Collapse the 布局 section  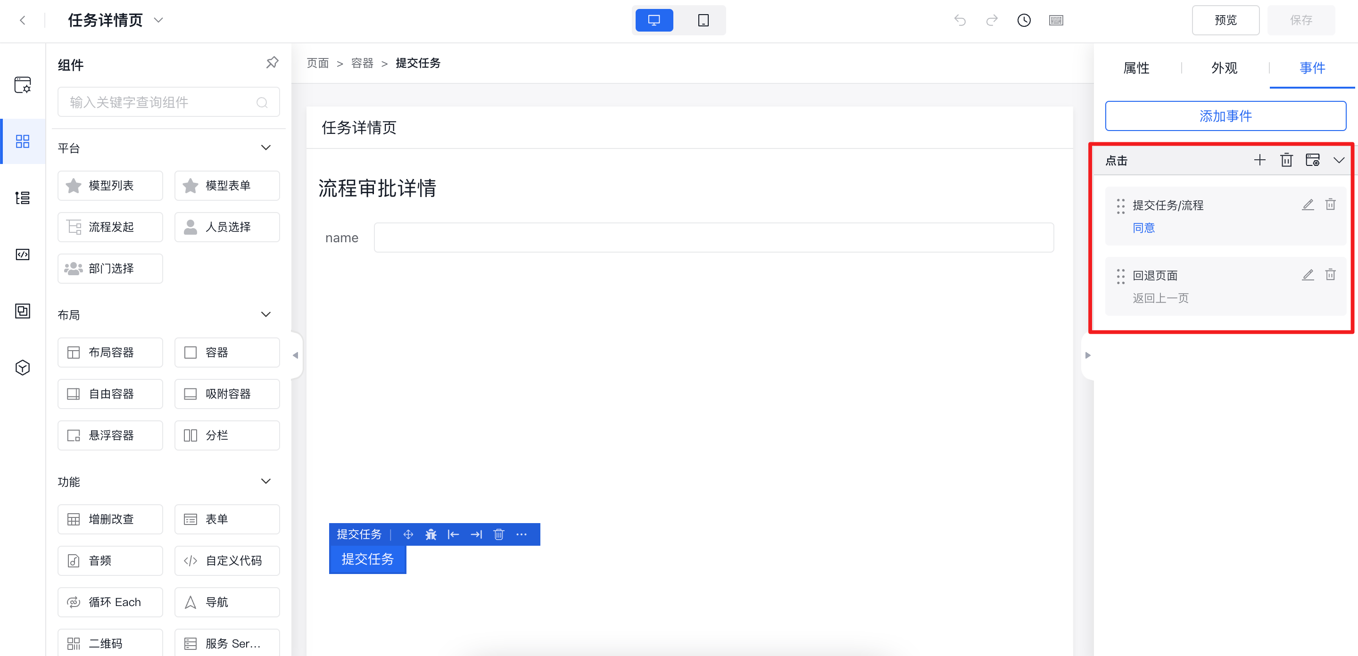pos(265,314)
